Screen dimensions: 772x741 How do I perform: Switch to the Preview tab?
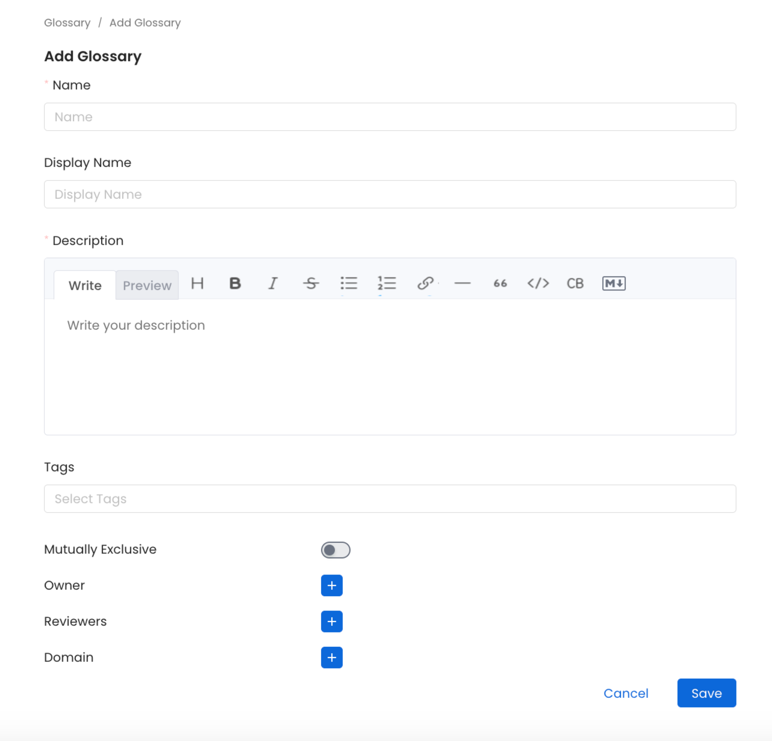point(147,285)
